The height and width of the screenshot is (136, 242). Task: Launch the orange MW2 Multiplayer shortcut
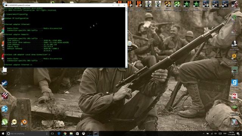[168, 6]
